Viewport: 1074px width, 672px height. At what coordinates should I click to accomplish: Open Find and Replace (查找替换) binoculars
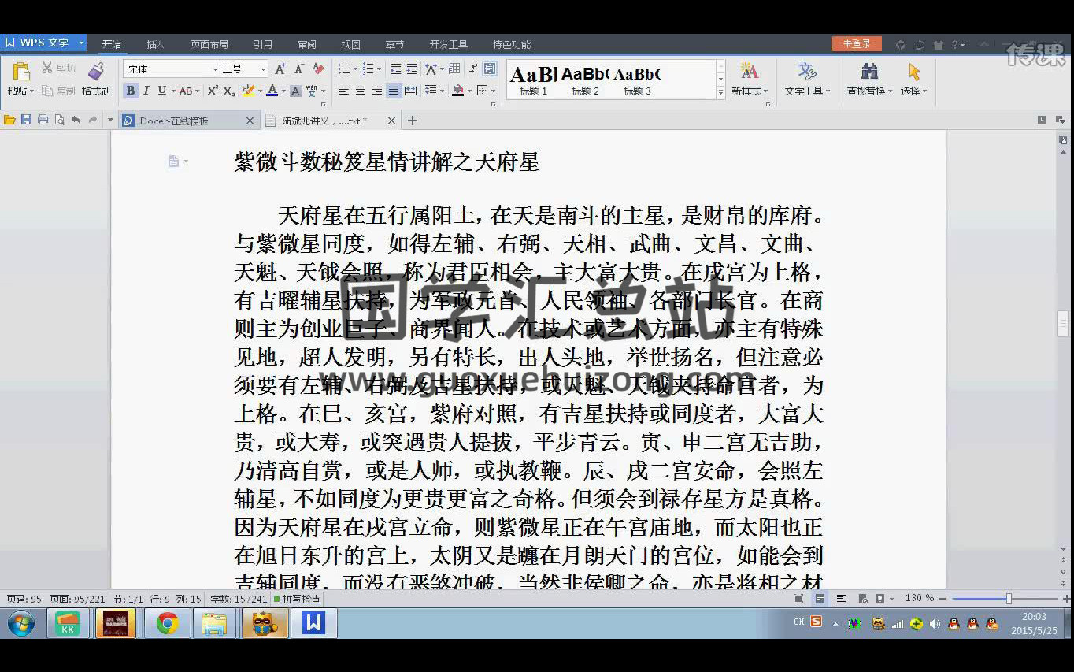point(869,72)
